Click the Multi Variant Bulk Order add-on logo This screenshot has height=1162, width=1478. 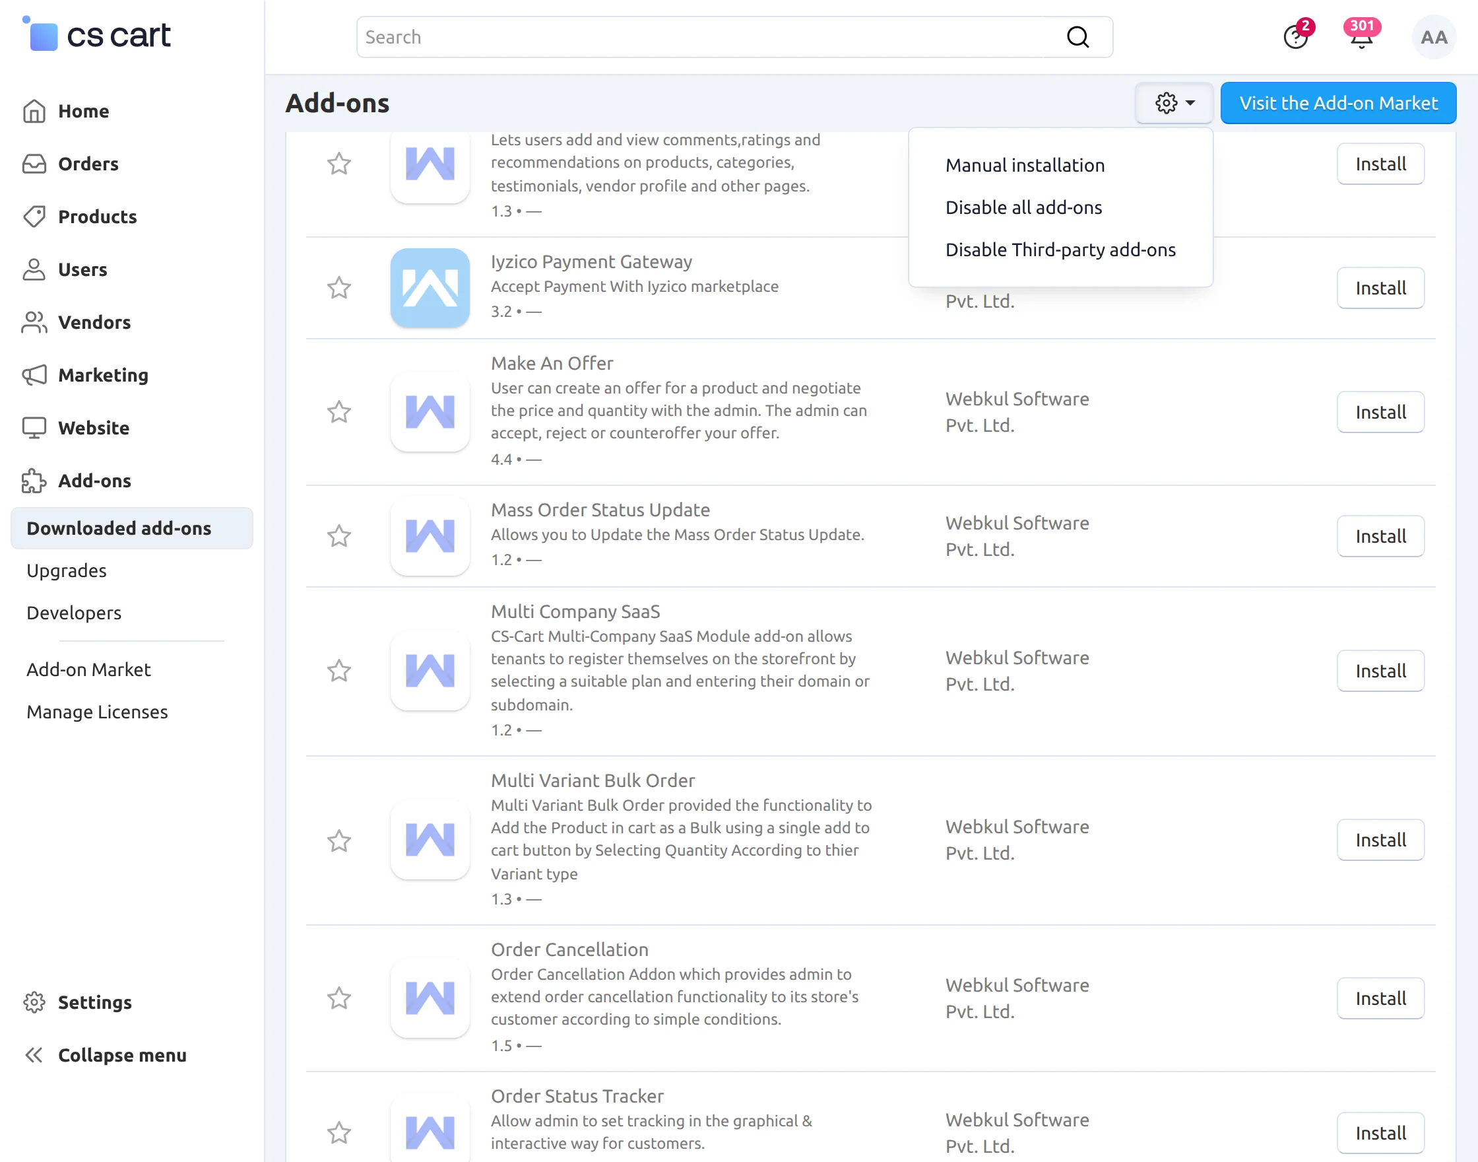click(x=430, y=840)
